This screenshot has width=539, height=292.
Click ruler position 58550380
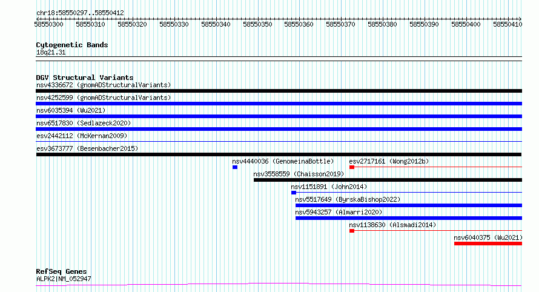pyautogui.click(x=382, y=24)
